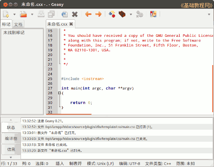Screen dimensions: 214x167
Task: Open the color chooser icon
Action: coord(153,14)
